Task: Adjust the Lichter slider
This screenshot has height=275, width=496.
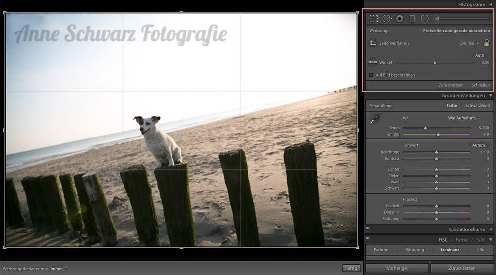Action: click(436, 169)
